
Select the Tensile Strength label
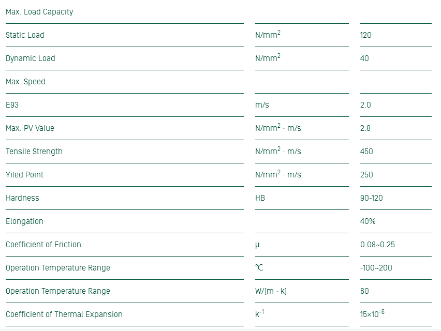[34, 152]
